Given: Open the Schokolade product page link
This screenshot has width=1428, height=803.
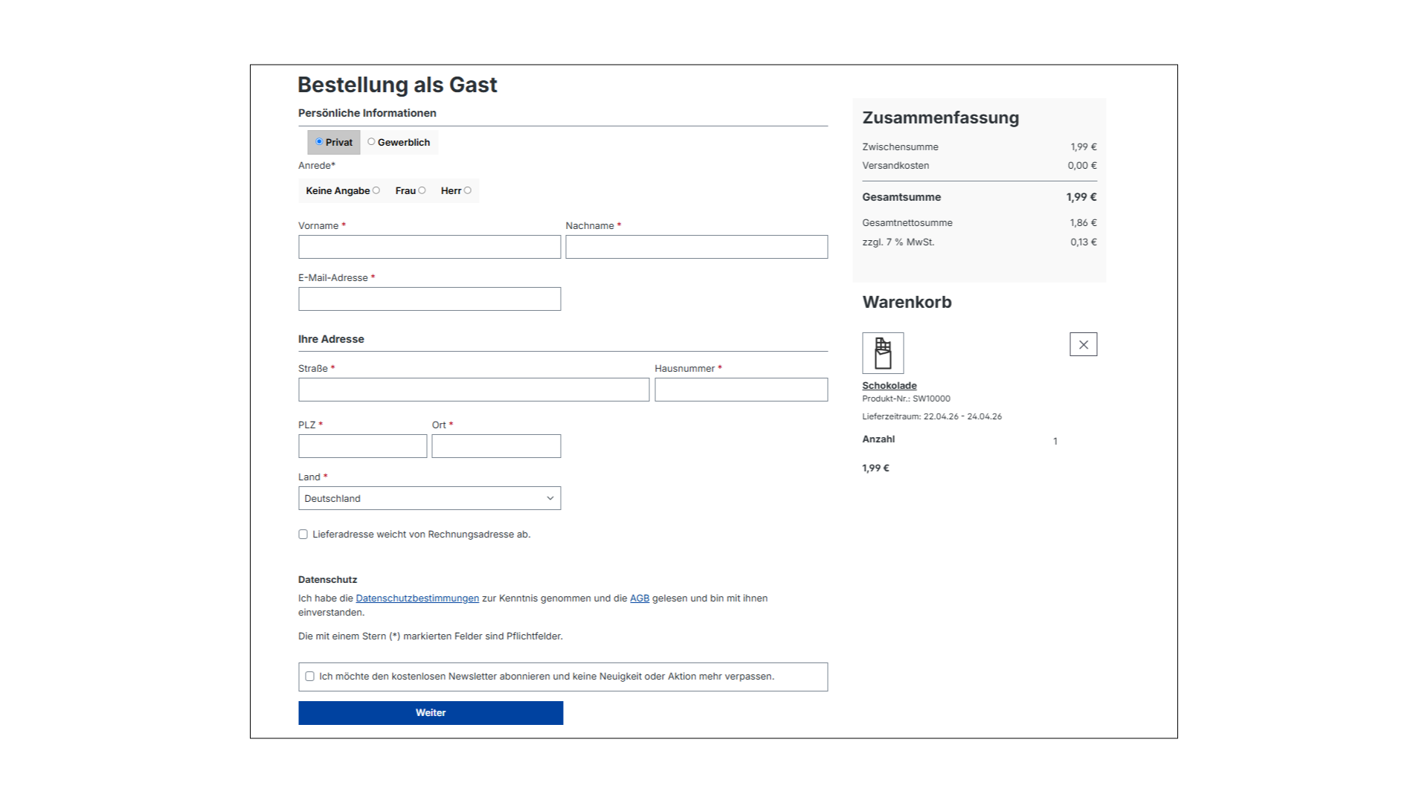Looking at the screenshot, I should tap(890, 385).
